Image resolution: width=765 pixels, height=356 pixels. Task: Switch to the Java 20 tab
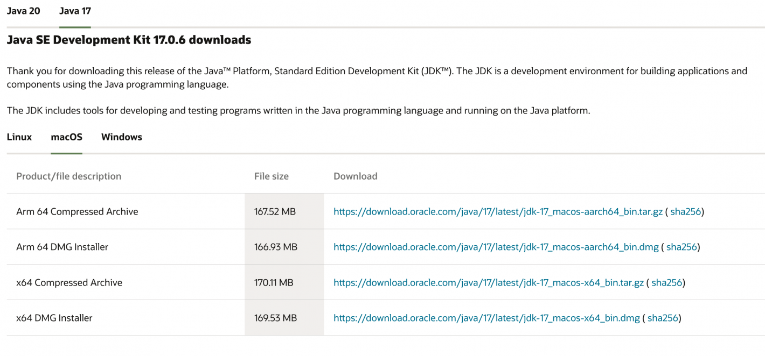pyautogui.click(x=23, y=11)
